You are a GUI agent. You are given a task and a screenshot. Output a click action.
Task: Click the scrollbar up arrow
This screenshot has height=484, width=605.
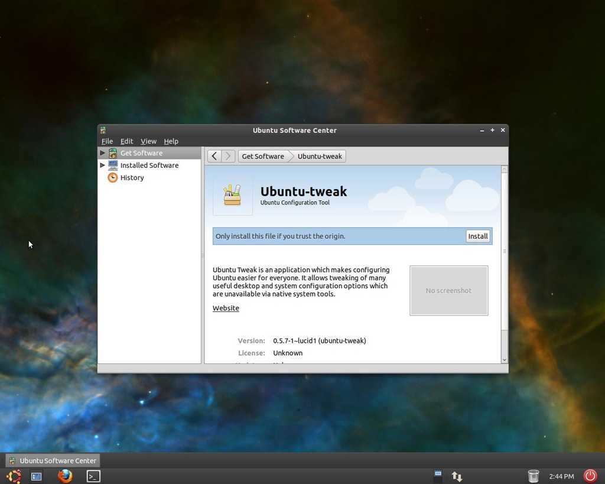[505, 170]
